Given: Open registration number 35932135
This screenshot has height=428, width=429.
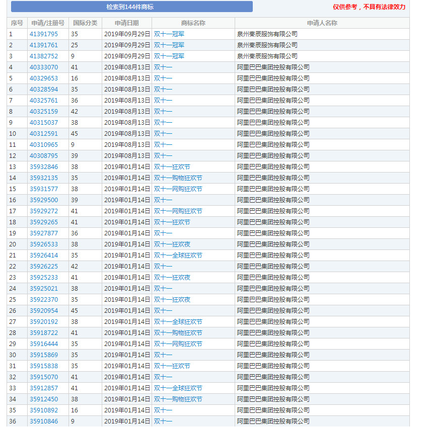Looking at the screenshot, I should [x=43, y=178].
